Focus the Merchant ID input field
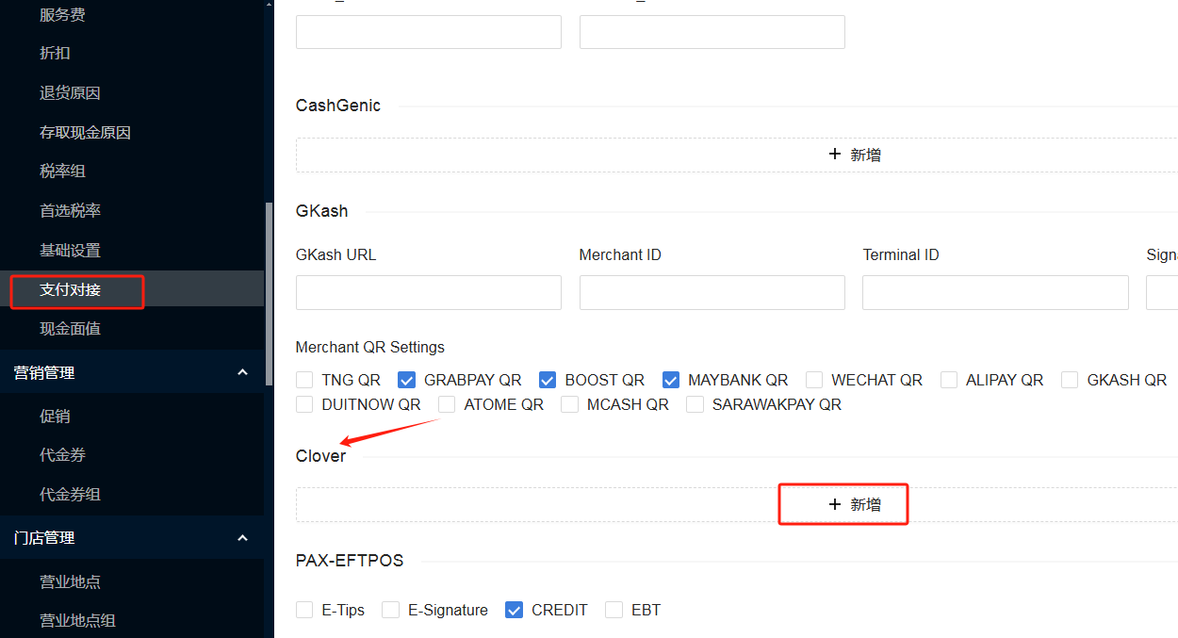This screenshot has width=1178, height=638. 712,292
